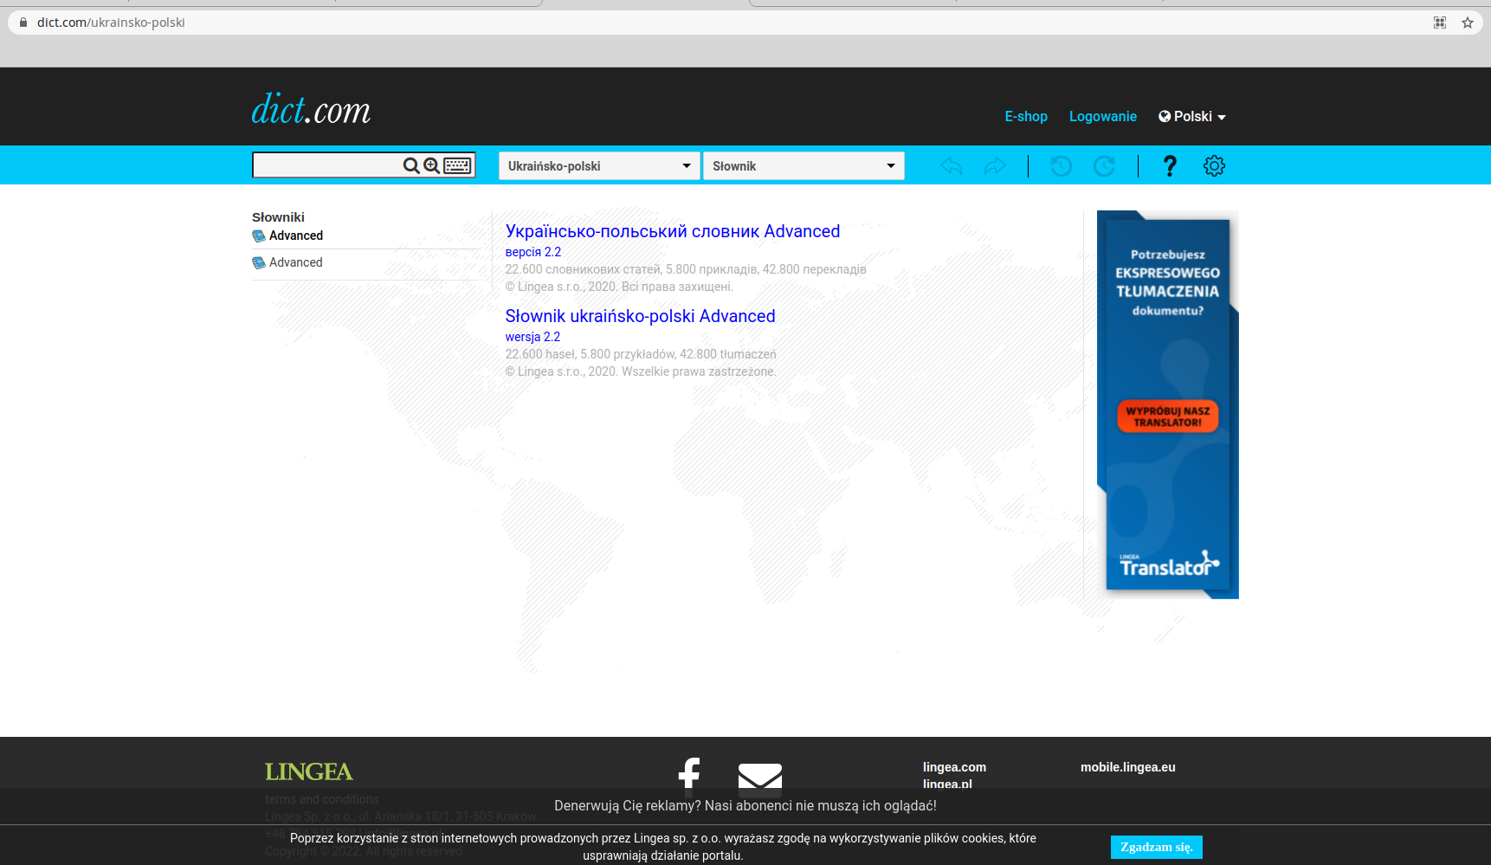Select second Advanced dictionary in sidebar
The height and width of the screenshot is (865, 1491).
(296, 262)
